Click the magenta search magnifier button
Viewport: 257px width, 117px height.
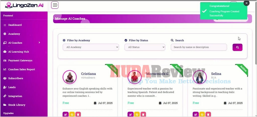click(237, 47)
